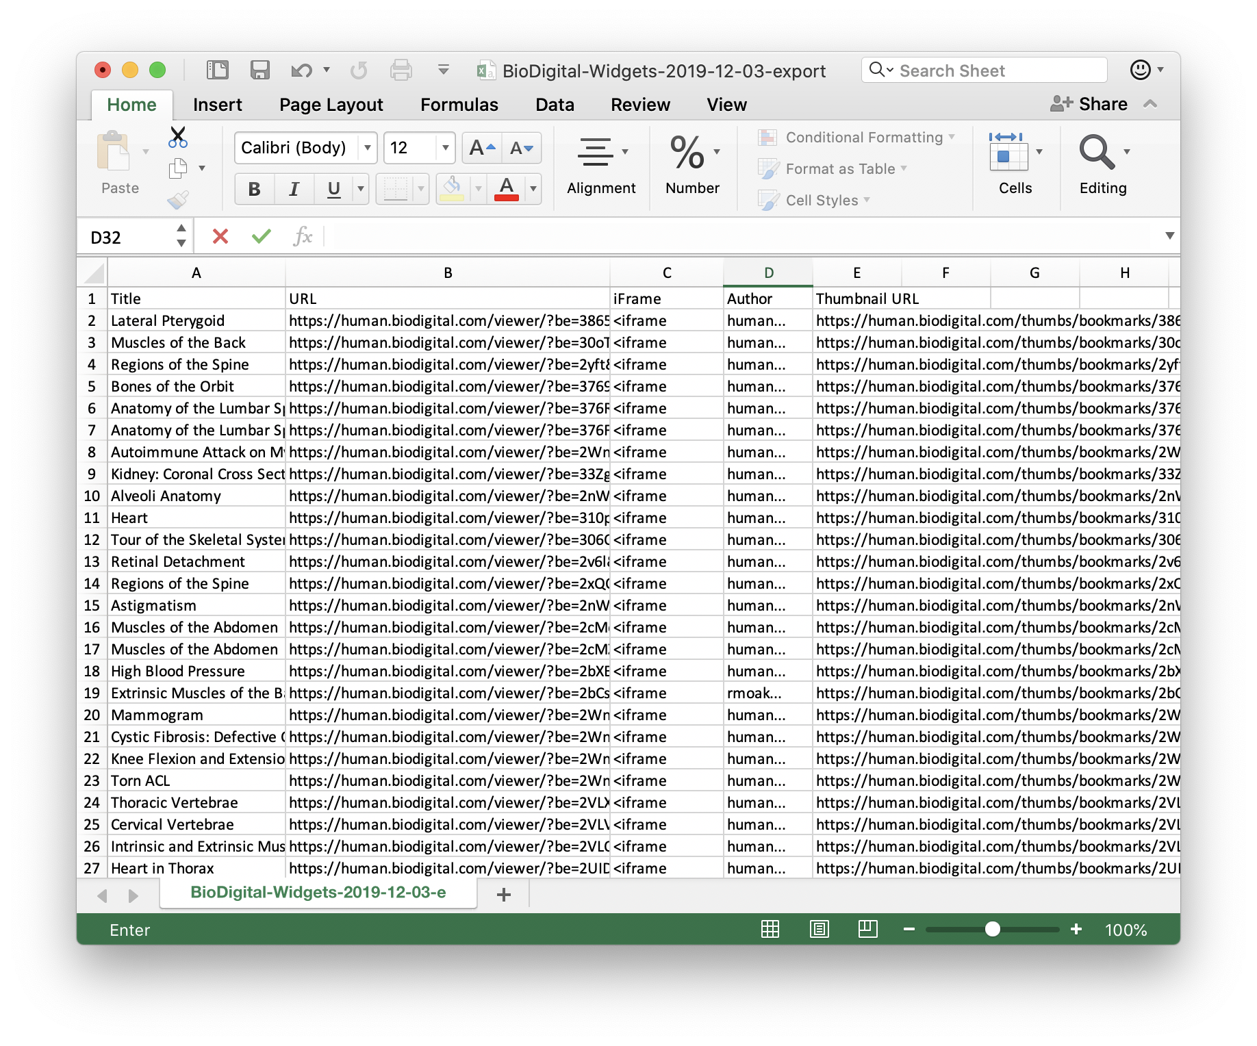The height and width of the screenshot is (1046, 1257).
Task: Click the Share button
Action: (1089, 104)
